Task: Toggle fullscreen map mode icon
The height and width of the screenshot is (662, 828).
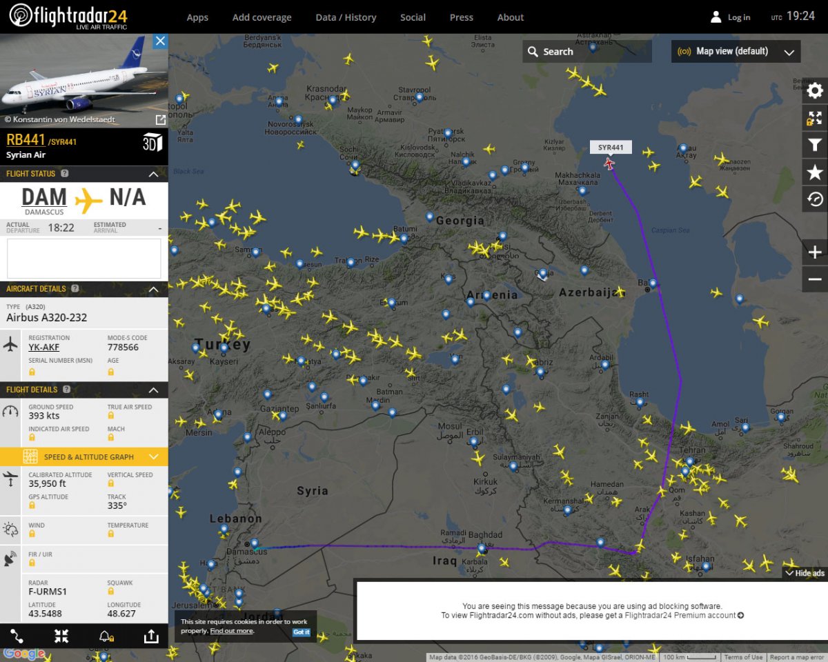Action: tap(815, 118)
